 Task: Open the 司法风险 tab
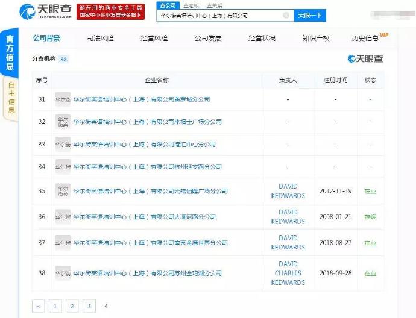pyautogui.click(x=100, y=38)
